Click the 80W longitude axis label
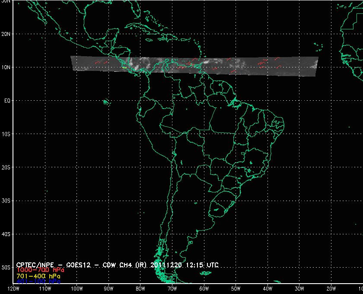363x294 pixels. coord(140,289)
